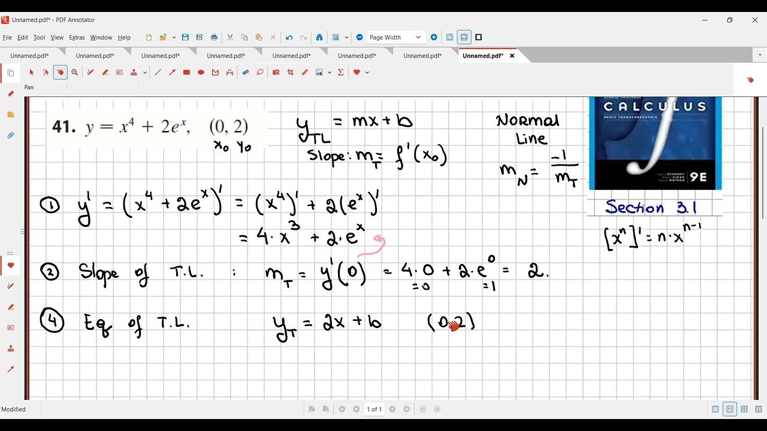Switch to the first Unnamed.pdf tab
767x431 pixels.
click(29, 56)
